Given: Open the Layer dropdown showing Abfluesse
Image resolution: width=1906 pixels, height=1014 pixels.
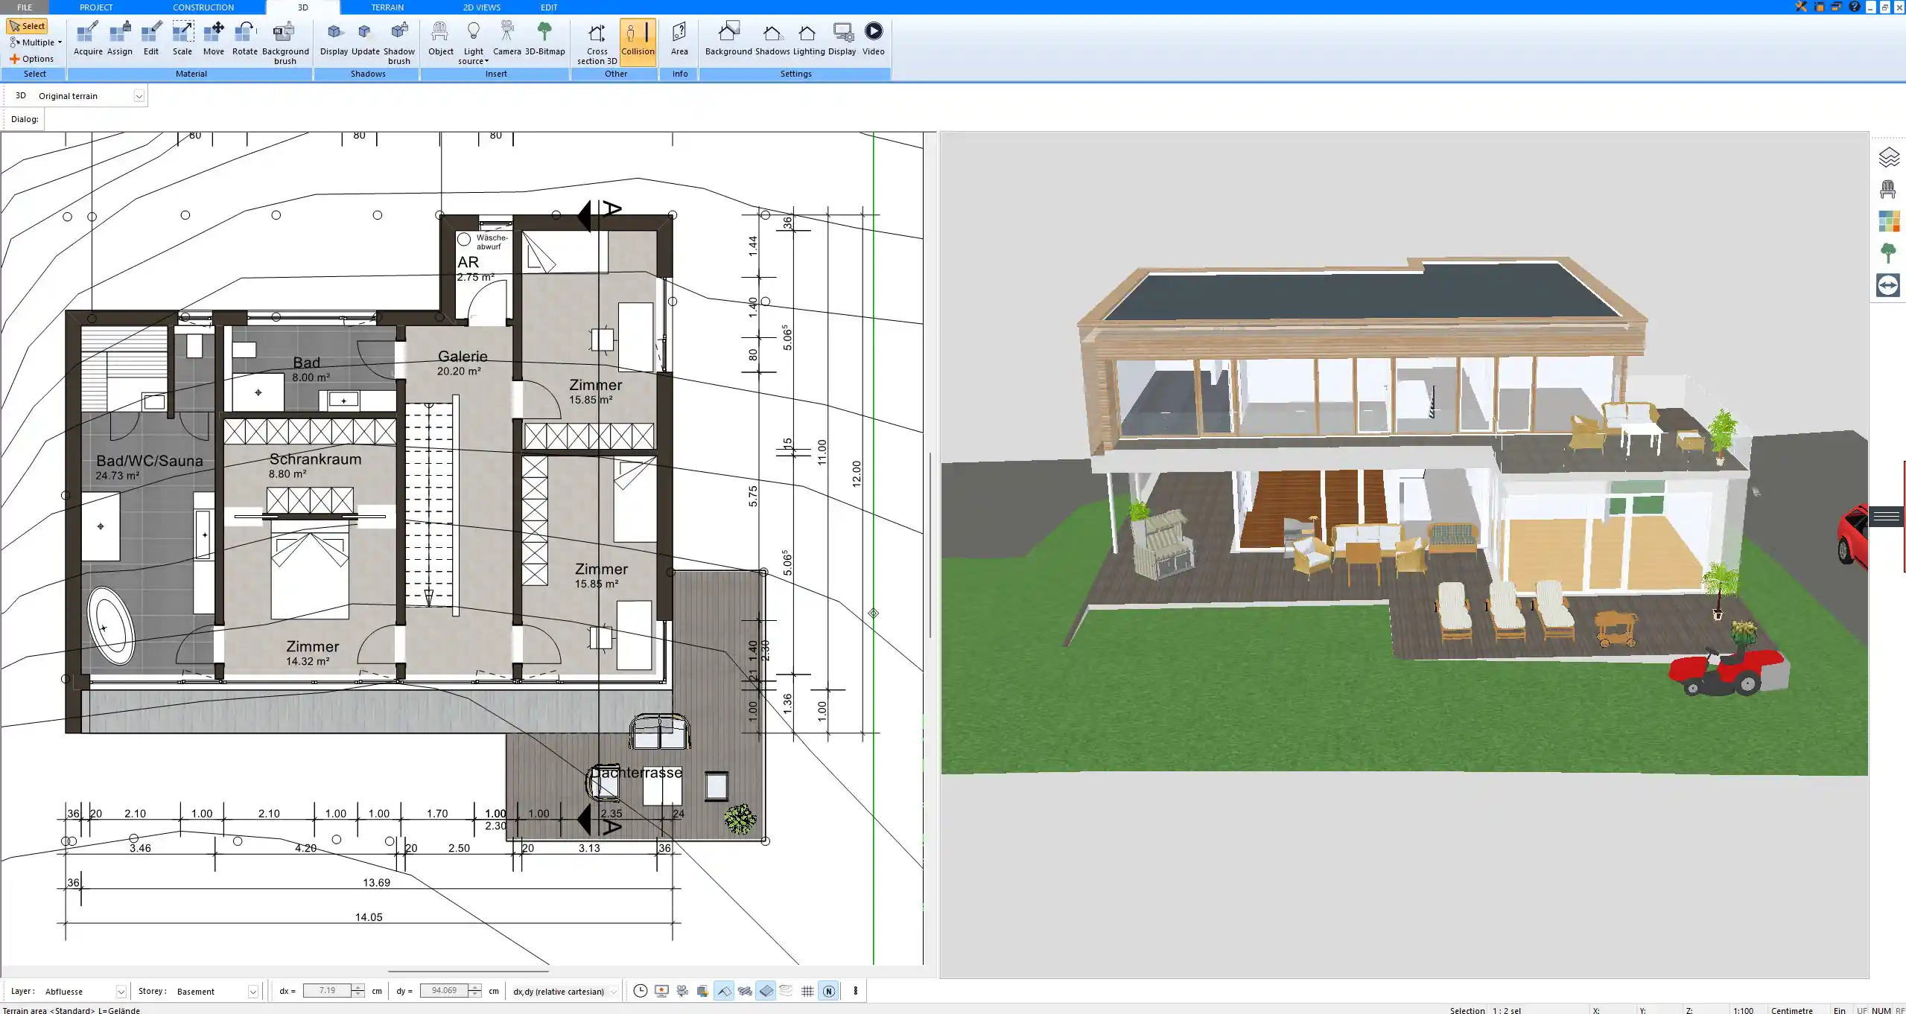Looking at the screenshot, I should pos(121,992).
